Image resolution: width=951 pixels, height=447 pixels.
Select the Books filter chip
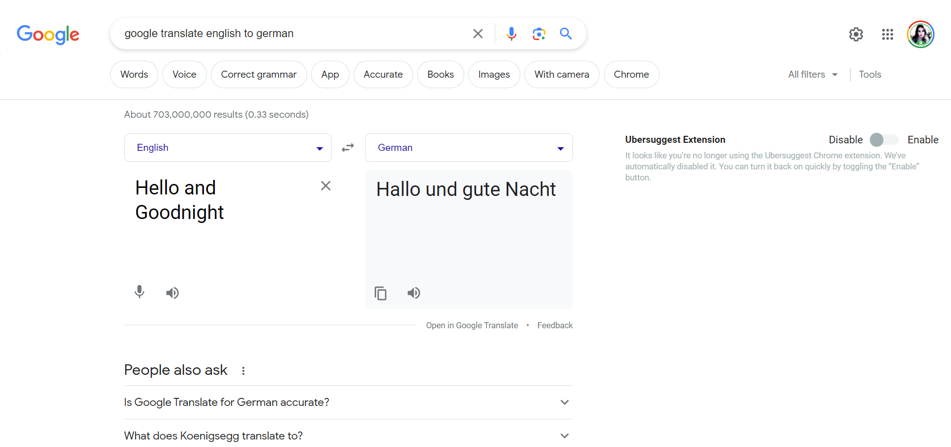441,75
